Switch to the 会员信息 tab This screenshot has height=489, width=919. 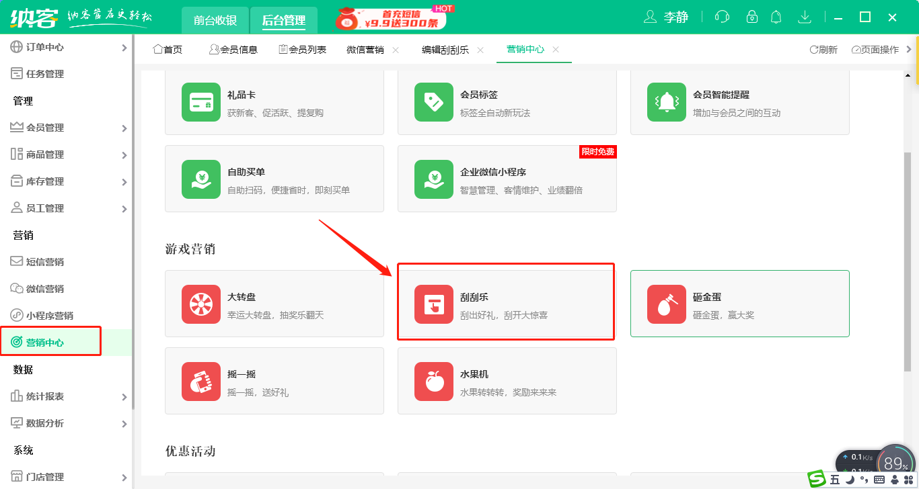(x=233, y=50)
